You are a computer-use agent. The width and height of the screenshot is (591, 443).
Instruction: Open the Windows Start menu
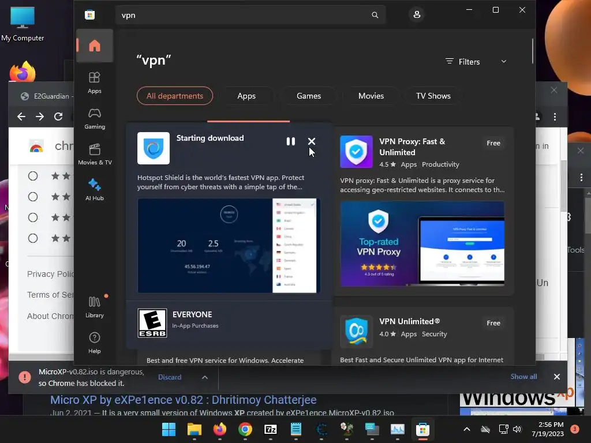click(x=169, y=429)
